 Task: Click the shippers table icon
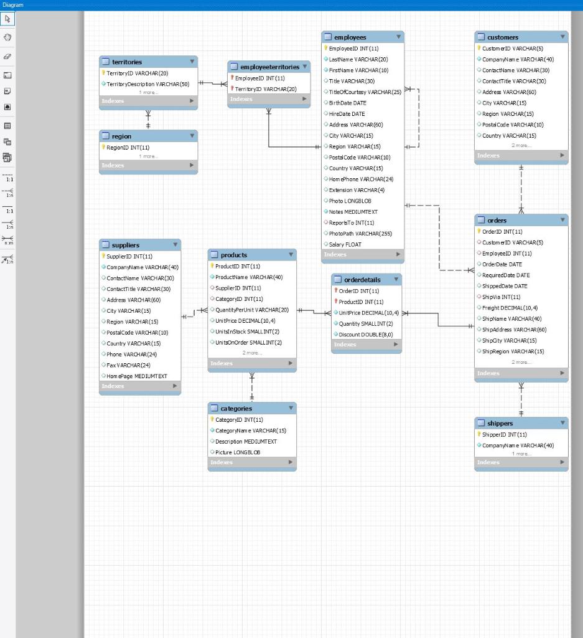[x=481, y=423]
